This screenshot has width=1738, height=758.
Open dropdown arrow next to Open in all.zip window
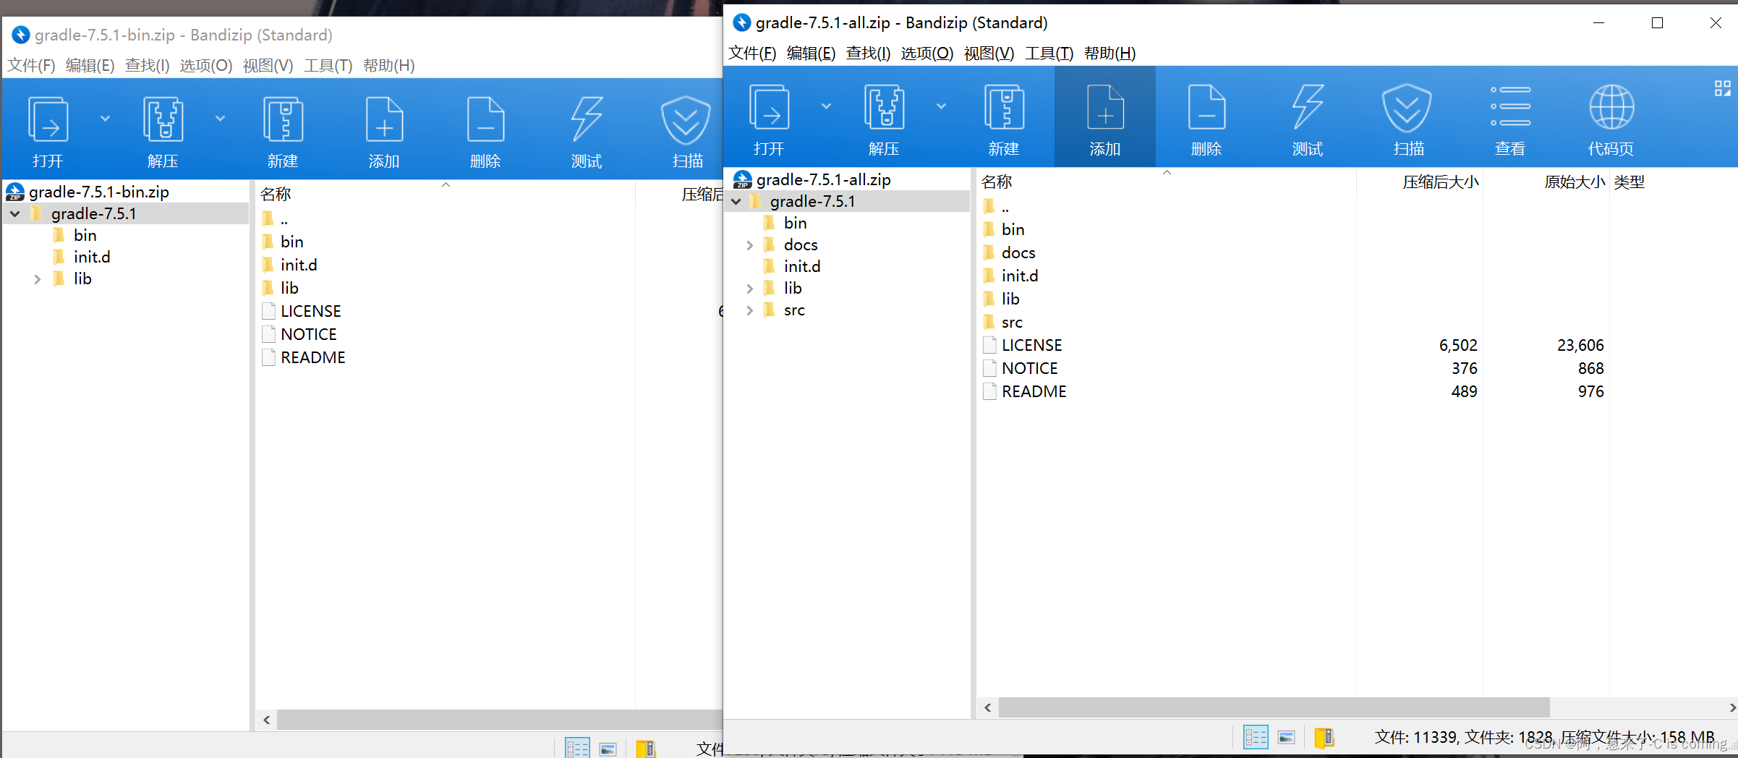[x=826, y=106]
